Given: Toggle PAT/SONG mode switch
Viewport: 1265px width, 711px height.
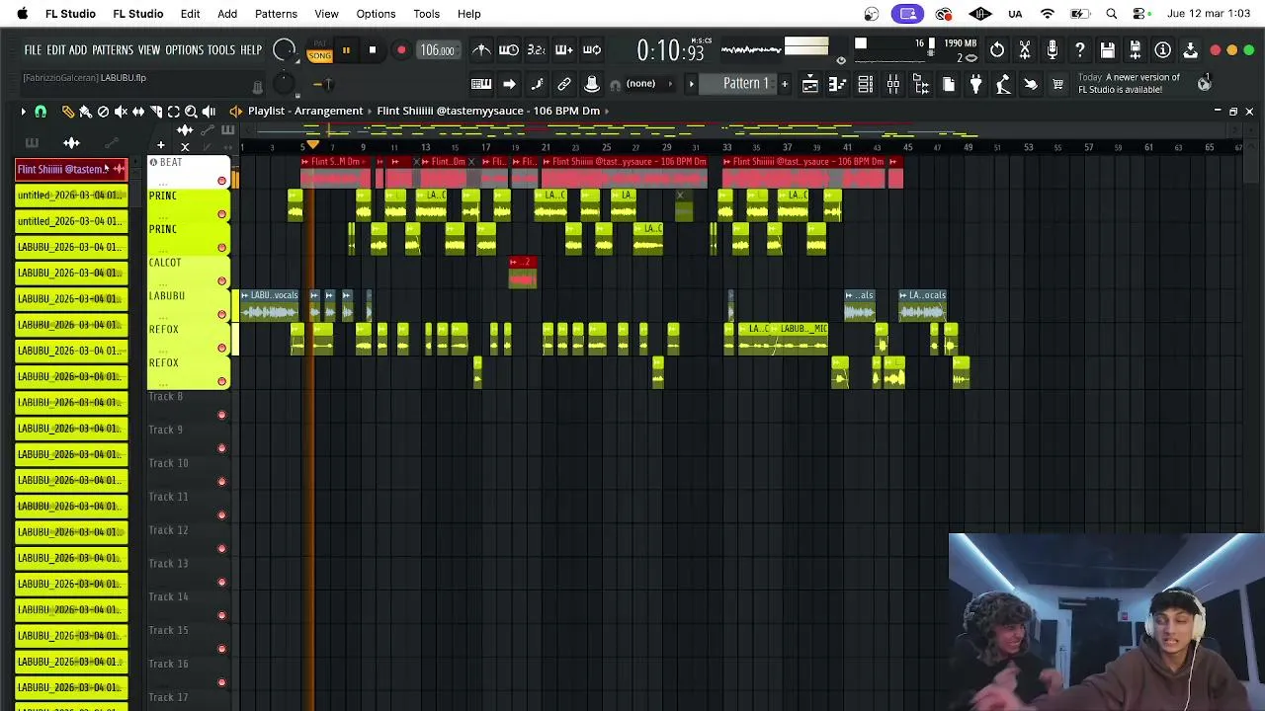Looking at the screenshot, I should [319, 51].
